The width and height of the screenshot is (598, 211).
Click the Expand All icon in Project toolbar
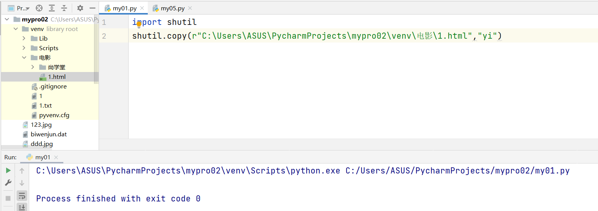pyautogui.click(x=52, y=8)
